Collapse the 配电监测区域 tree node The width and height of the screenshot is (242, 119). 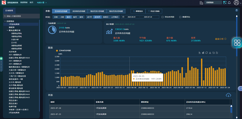(7, 30)
